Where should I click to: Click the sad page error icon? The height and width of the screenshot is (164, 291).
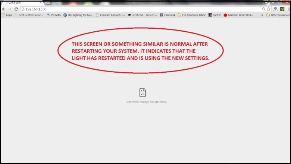tap(143, 92)
